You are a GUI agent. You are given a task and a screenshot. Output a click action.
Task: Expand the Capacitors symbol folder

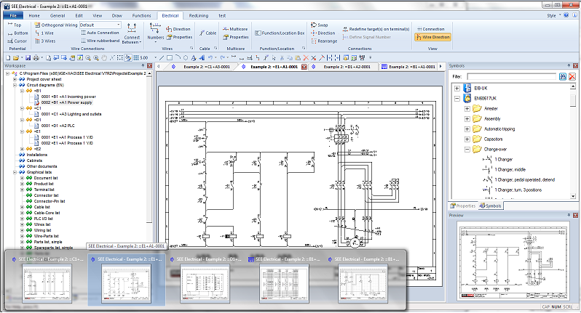(x=467, y=139)
